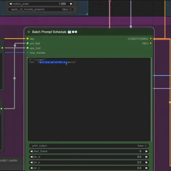Image resolution: width=171 pixels, height=171 pixels.
Task: Click the clip input connector dot
Action: click(x=27, y=39)
